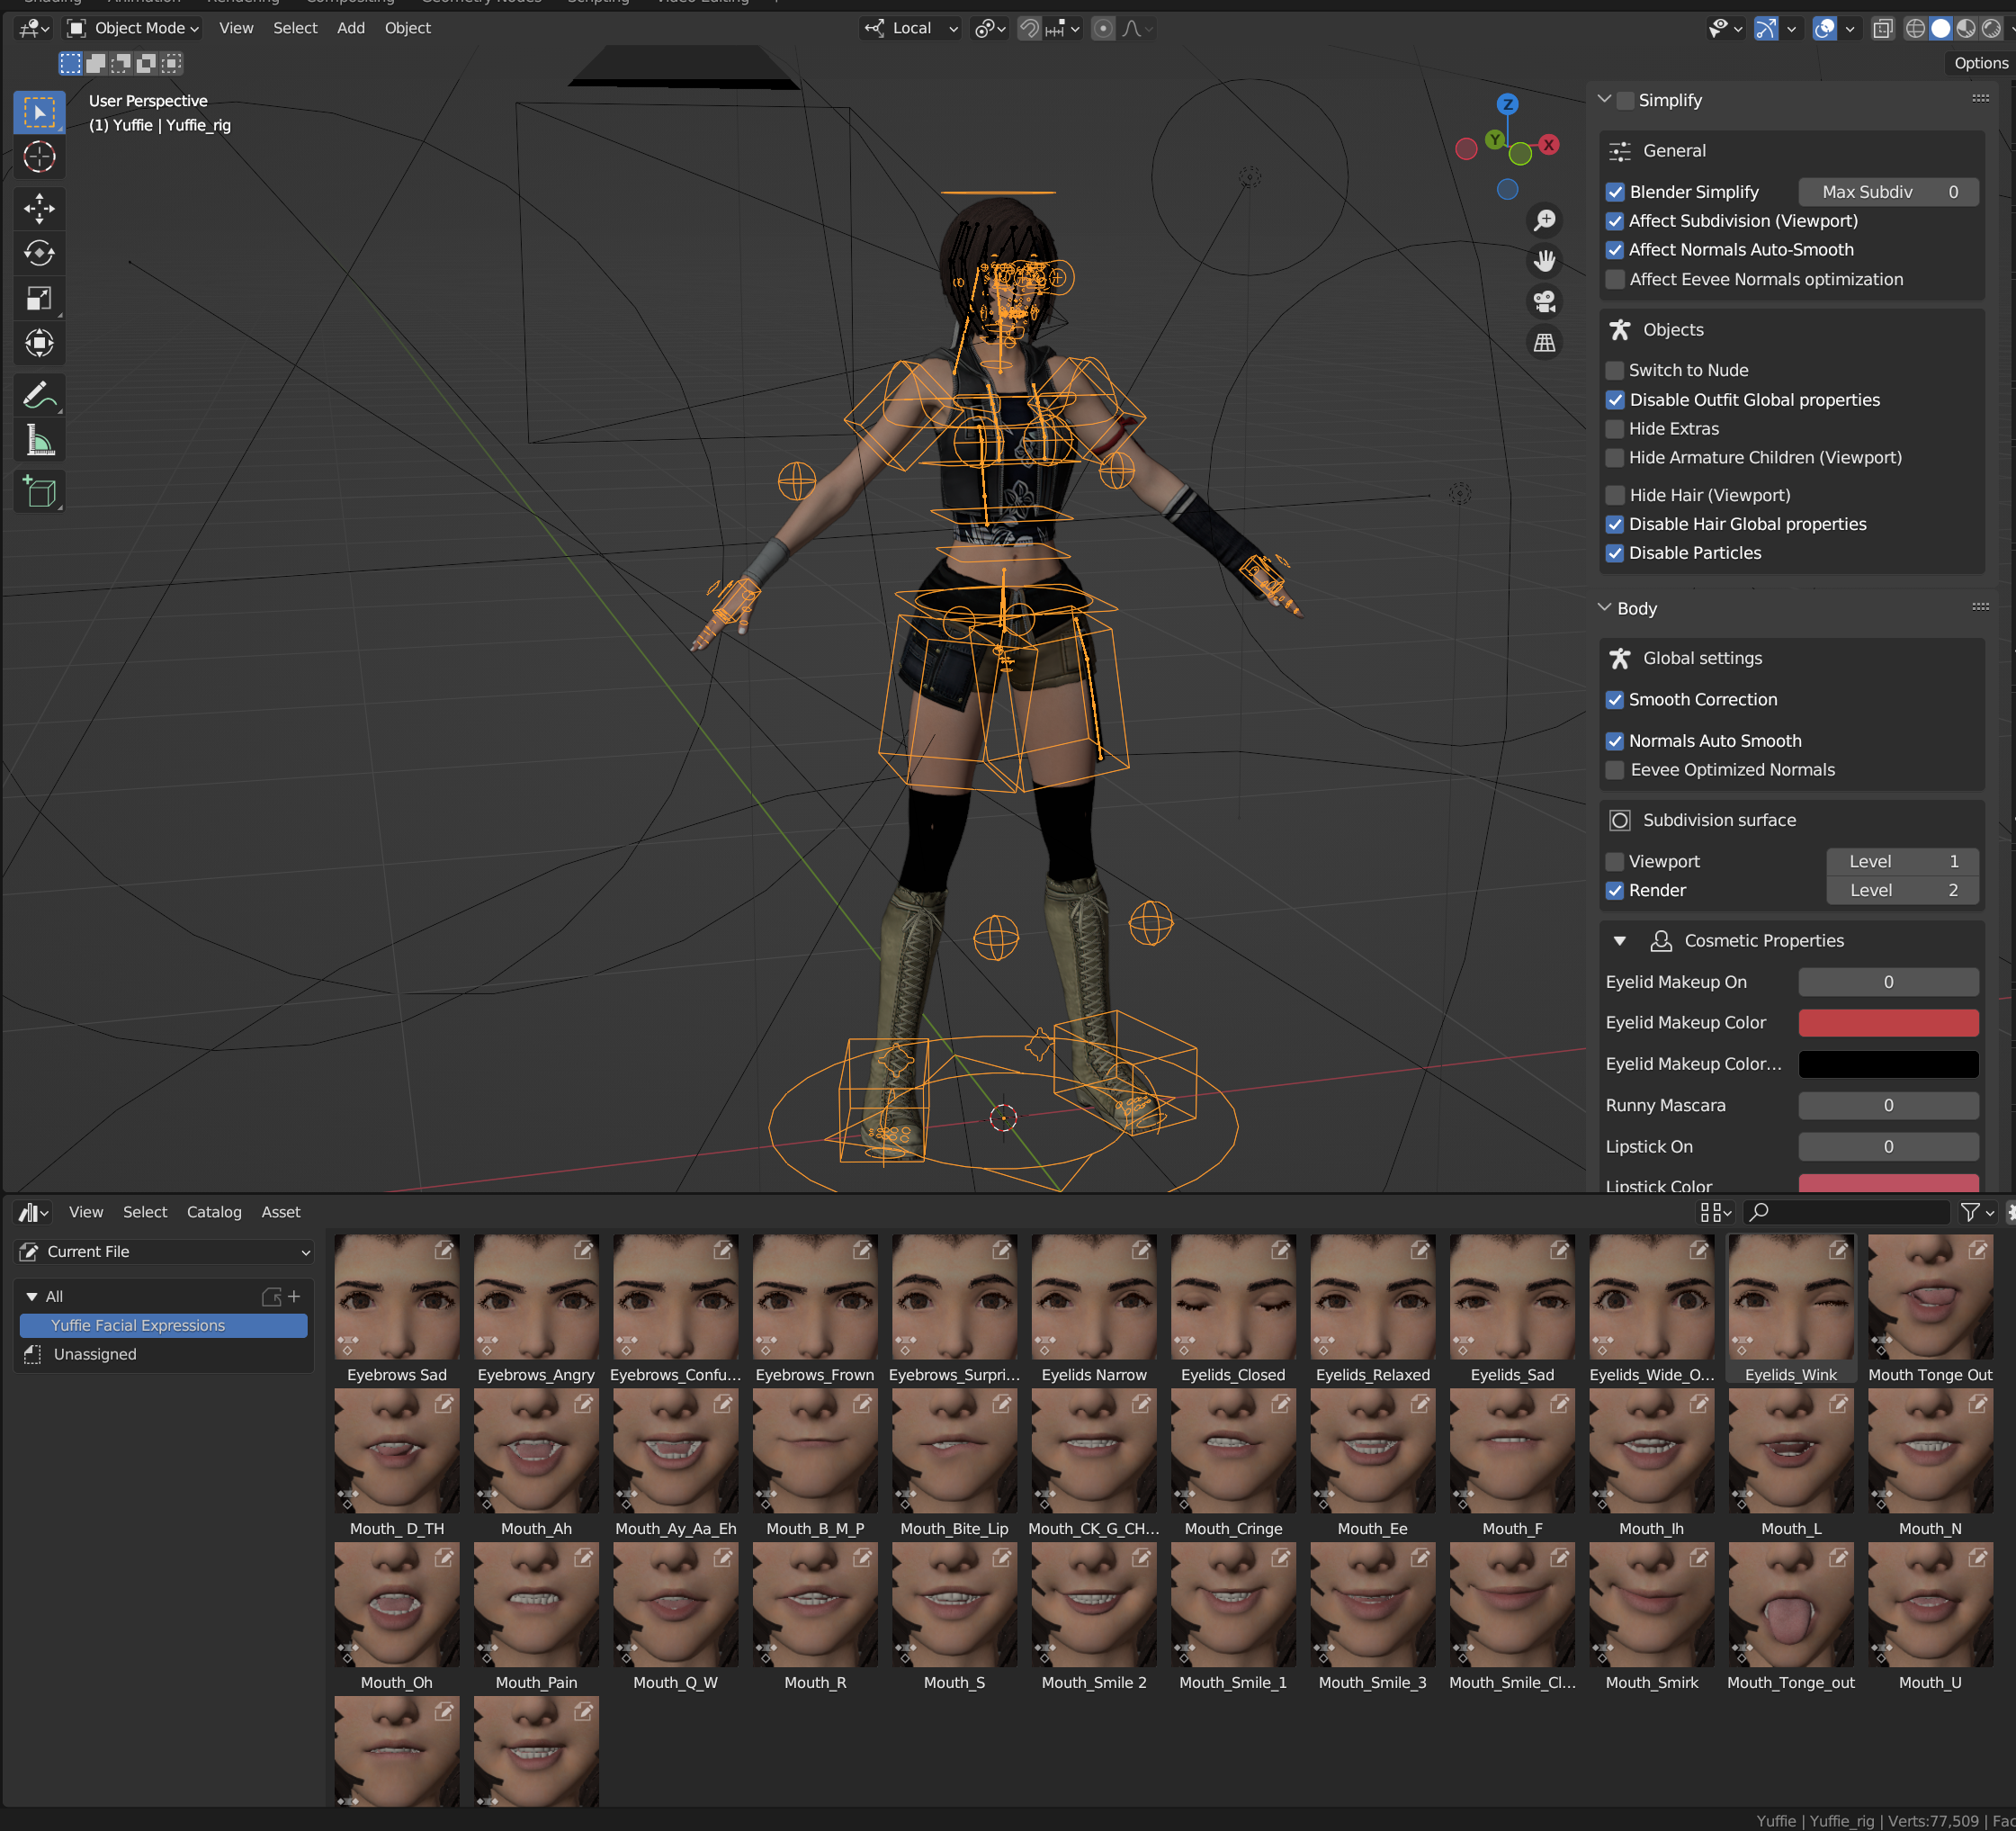
Task: Select the Rotate tool
Action: pyautogui.click(x=39, y=253)
